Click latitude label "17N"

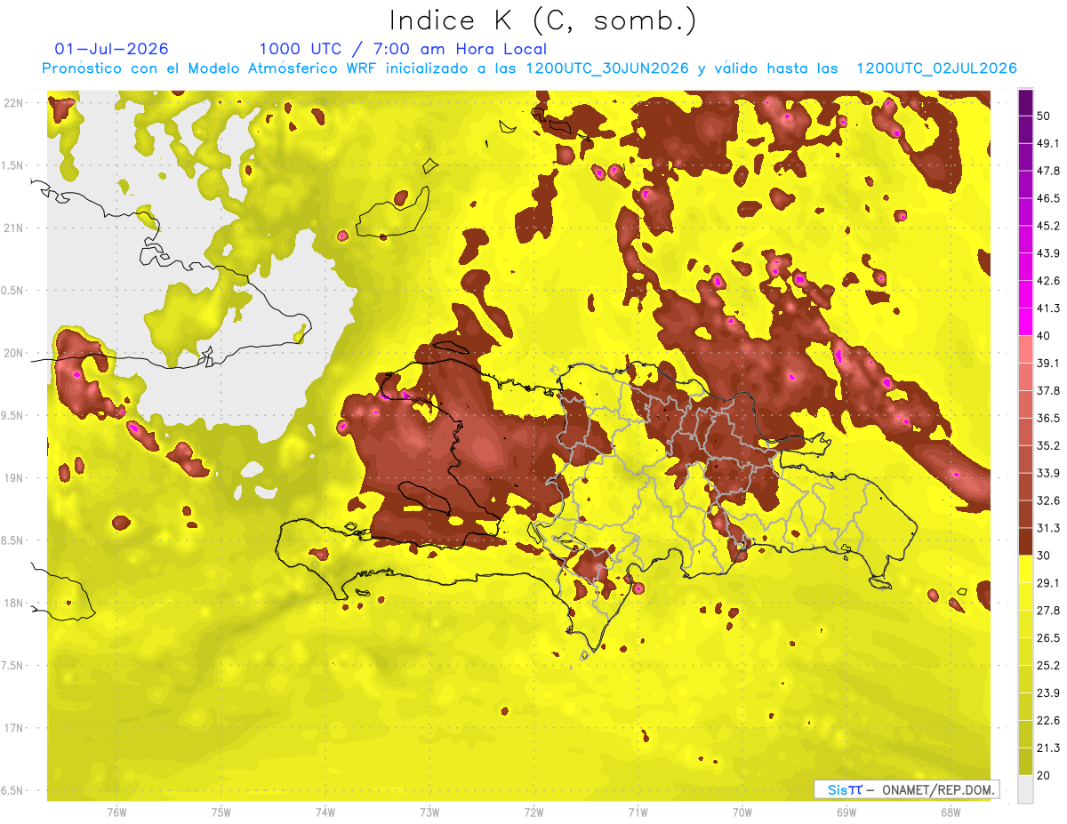[13, 728]
